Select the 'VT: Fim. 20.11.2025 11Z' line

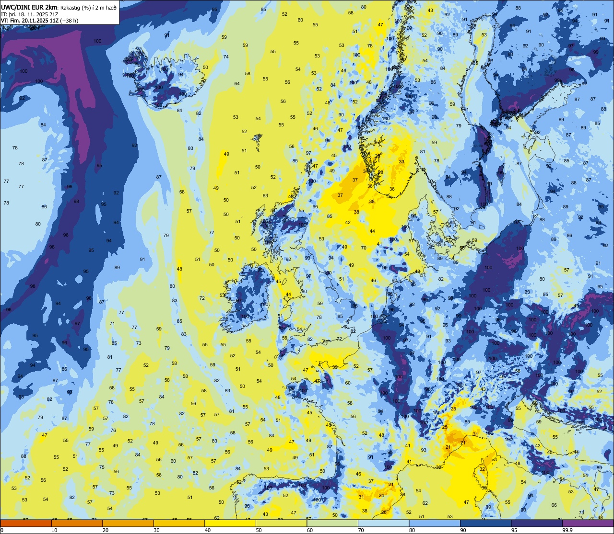(30, 21)
